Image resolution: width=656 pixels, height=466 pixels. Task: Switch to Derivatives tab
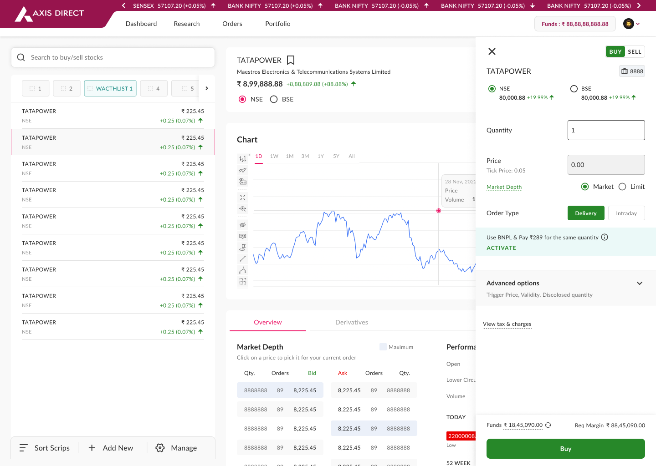click(x=352, y=322)
